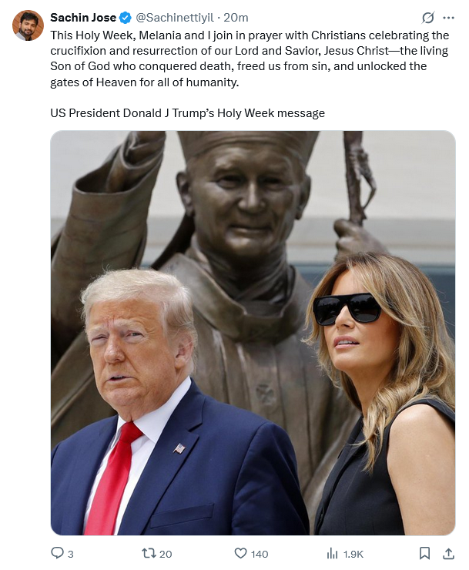Click the 1.9K views count
Screen dimensions: 469x570
(x=353, y=554)
